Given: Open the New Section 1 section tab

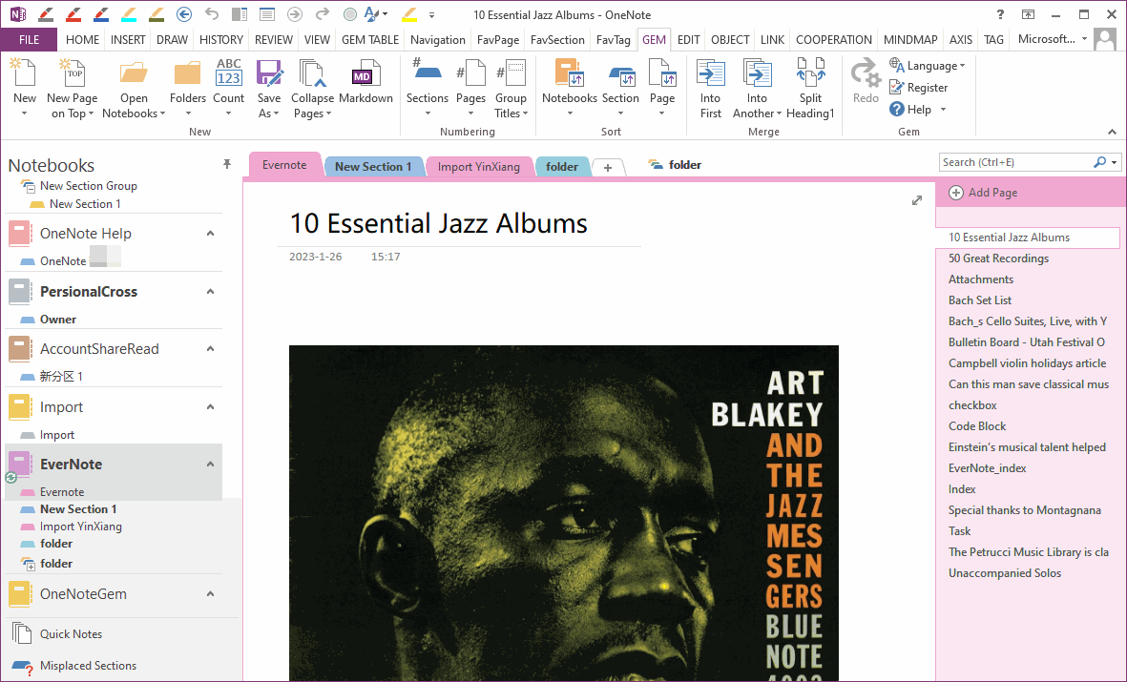Looking at the screenshot, I should [373, 167].
